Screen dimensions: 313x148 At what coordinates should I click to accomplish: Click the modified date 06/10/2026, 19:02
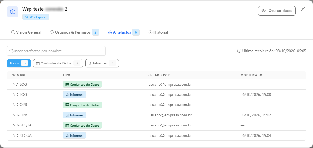[x=256, y=115]
